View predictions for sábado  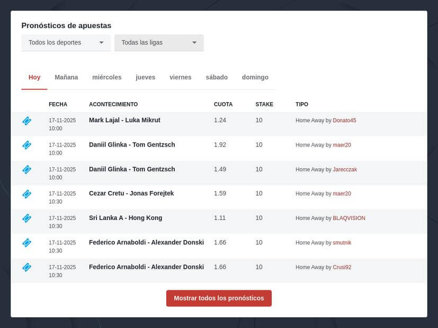(217, 77)
